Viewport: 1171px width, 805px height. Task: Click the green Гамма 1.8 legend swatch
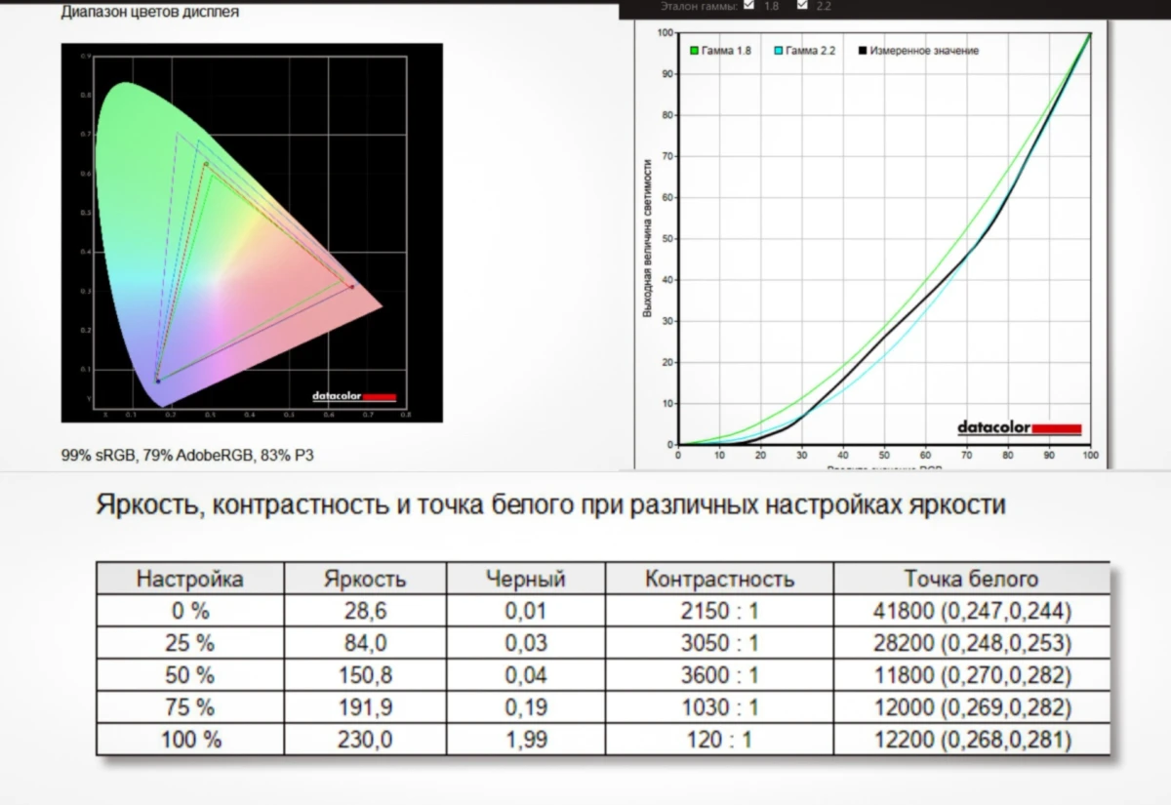coord(694,51)
